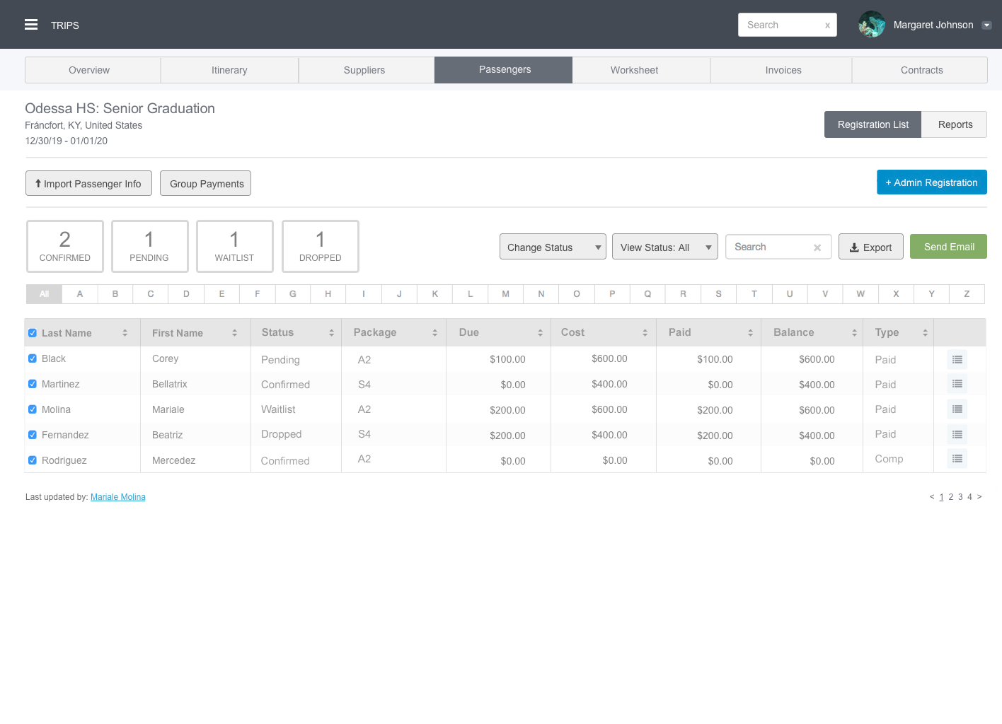Open row details icon for Fernandez

(957, 435)
